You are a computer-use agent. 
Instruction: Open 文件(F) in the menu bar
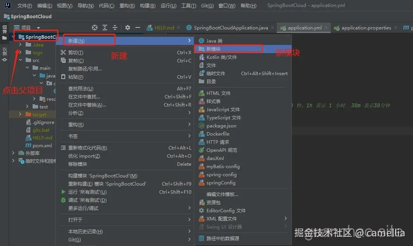pyautogui.click(x=24, y=5)
